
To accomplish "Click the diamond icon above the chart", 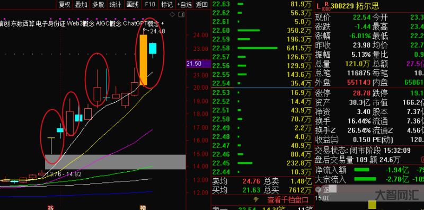I will coord(172,14).
